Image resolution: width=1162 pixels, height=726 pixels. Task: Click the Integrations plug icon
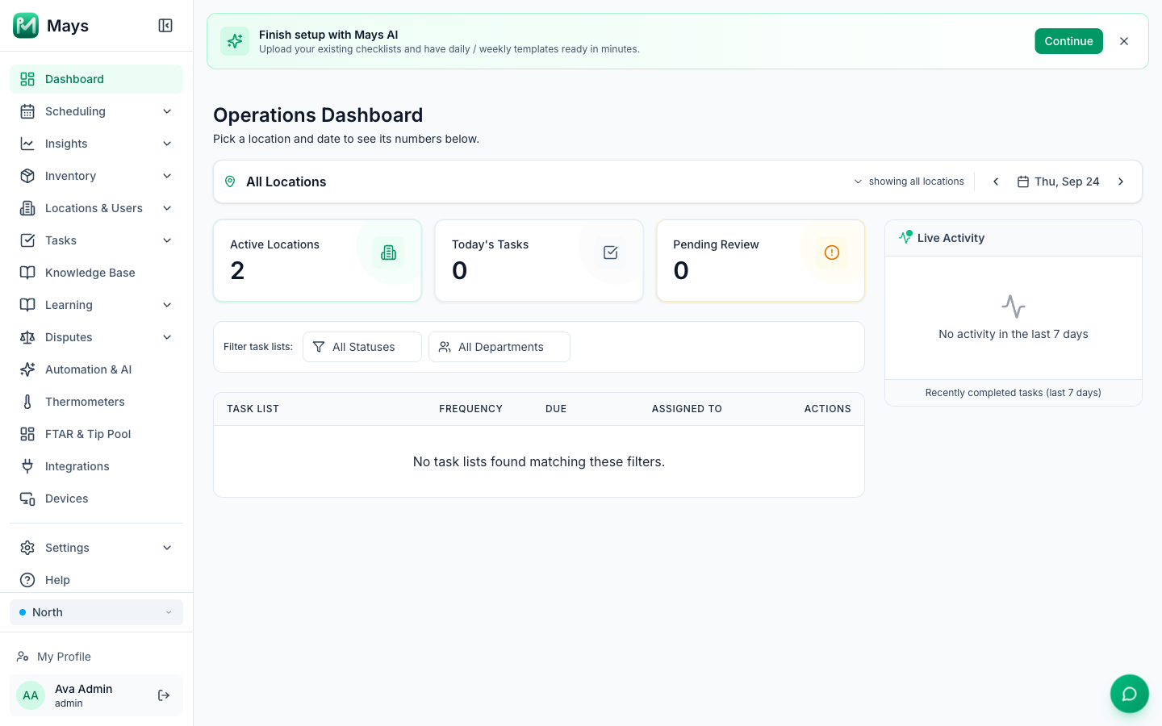point(27,466)
